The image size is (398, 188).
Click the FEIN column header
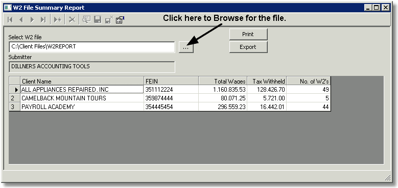pos(171,81)
